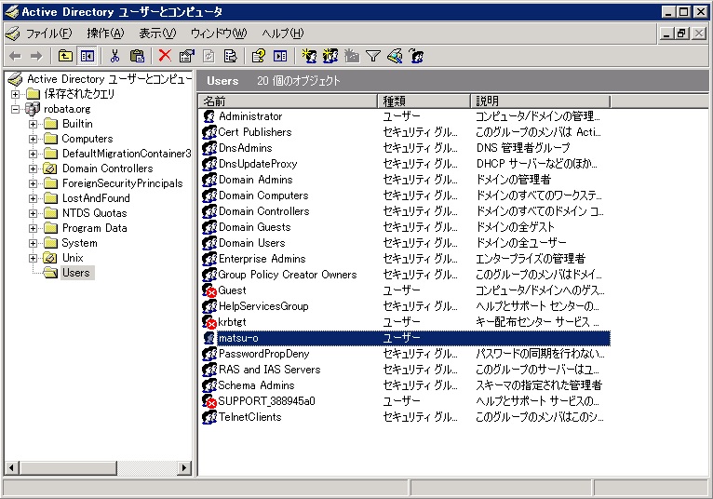The height and width of the screenshot is (499, 713).
Task: Click the Find Objects magnifier toolbar icon
Action: pos(395,57)
